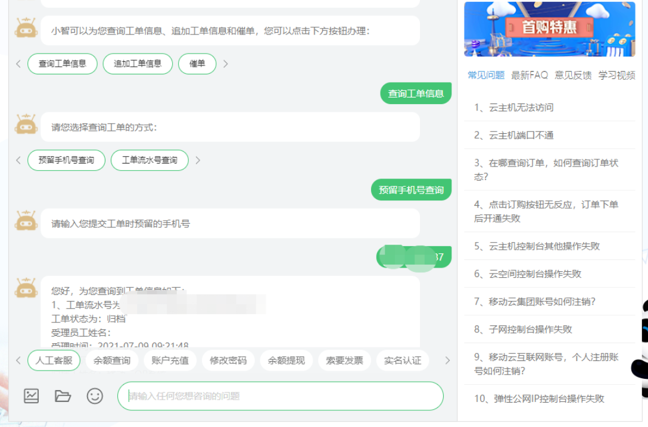Focus the question input text field
Screen dimensions: 648x427
click(280, 396)
